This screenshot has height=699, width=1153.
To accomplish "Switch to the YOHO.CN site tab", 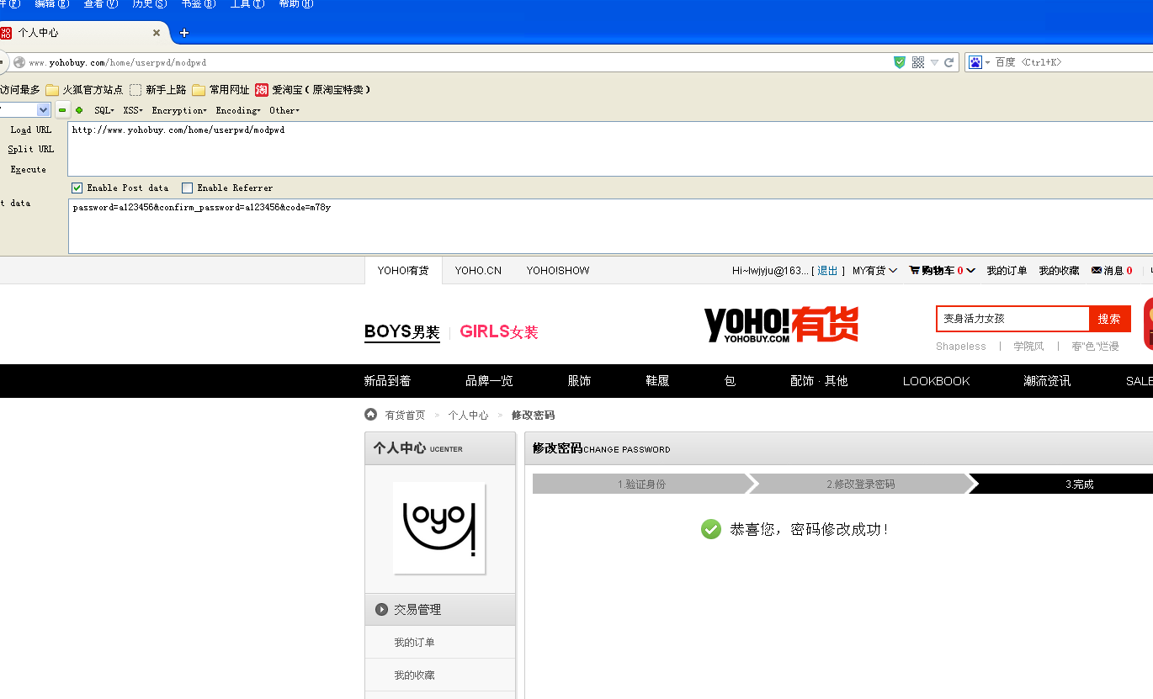I will pyautogui.click(x=478, y=271).
